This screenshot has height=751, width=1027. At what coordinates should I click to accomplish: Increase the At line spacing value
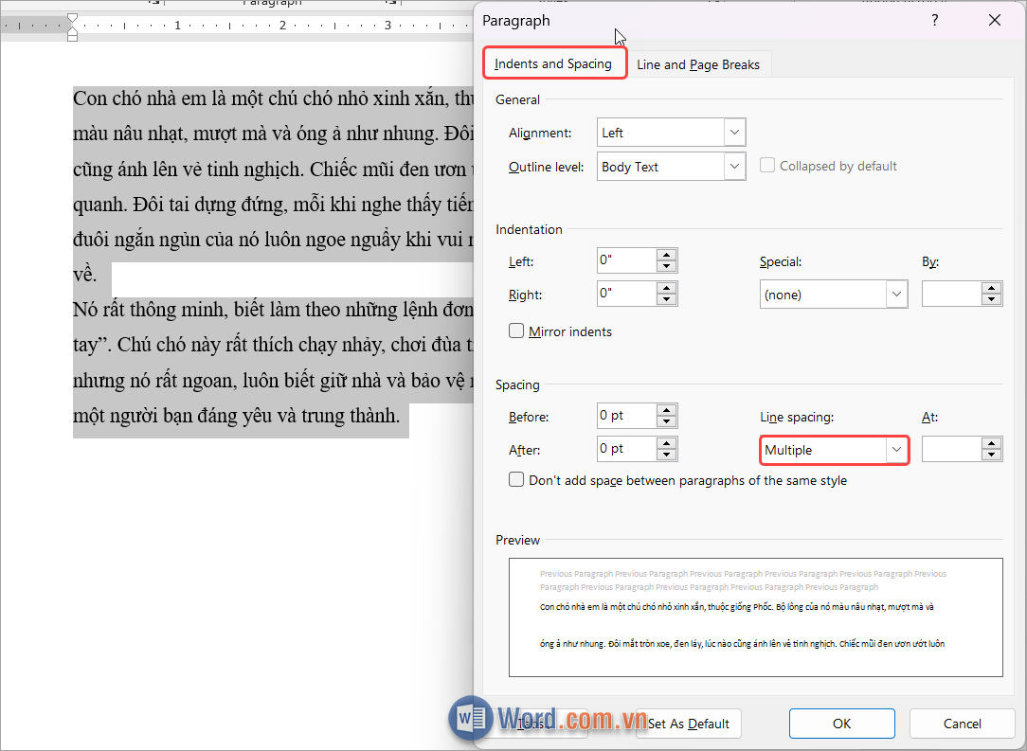pos(991,443)
